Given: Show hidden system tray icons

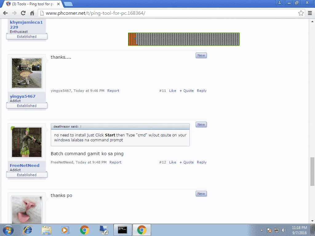Looking at the screenshot, I should 261,230.
